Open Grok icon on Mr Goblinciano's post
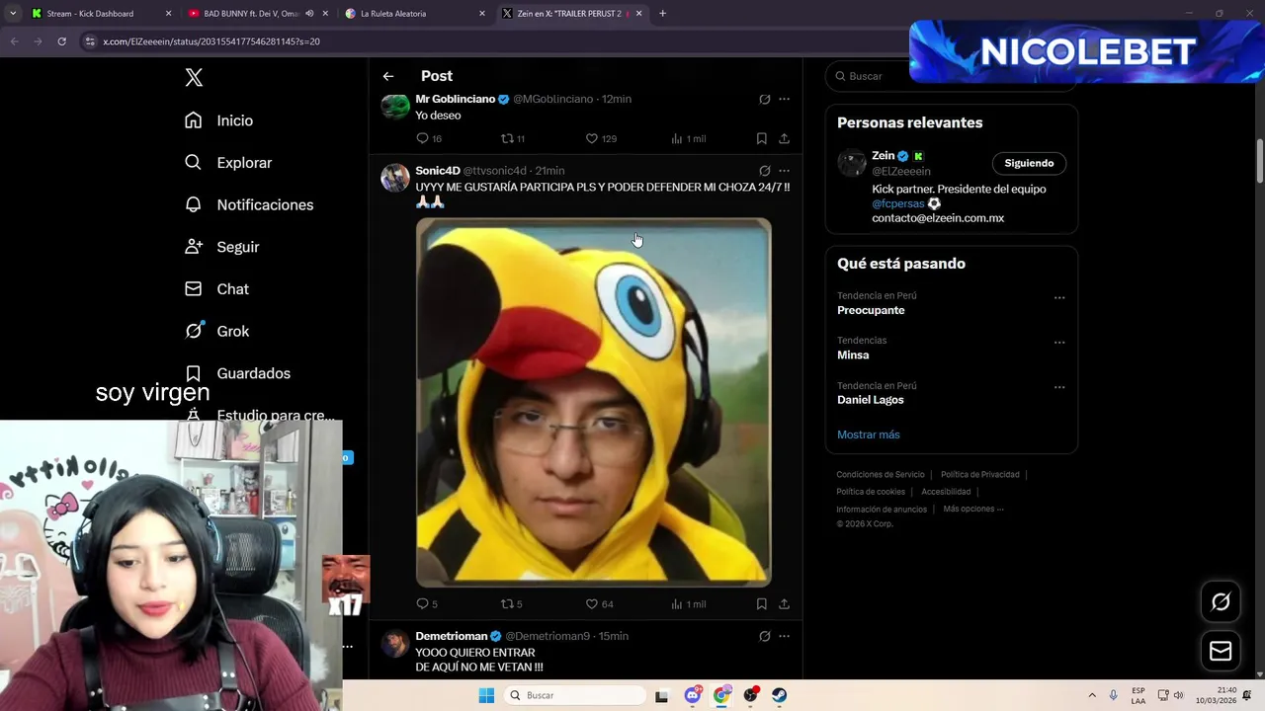The height and width of the screenshot is (711, 1265). point(764,99)
